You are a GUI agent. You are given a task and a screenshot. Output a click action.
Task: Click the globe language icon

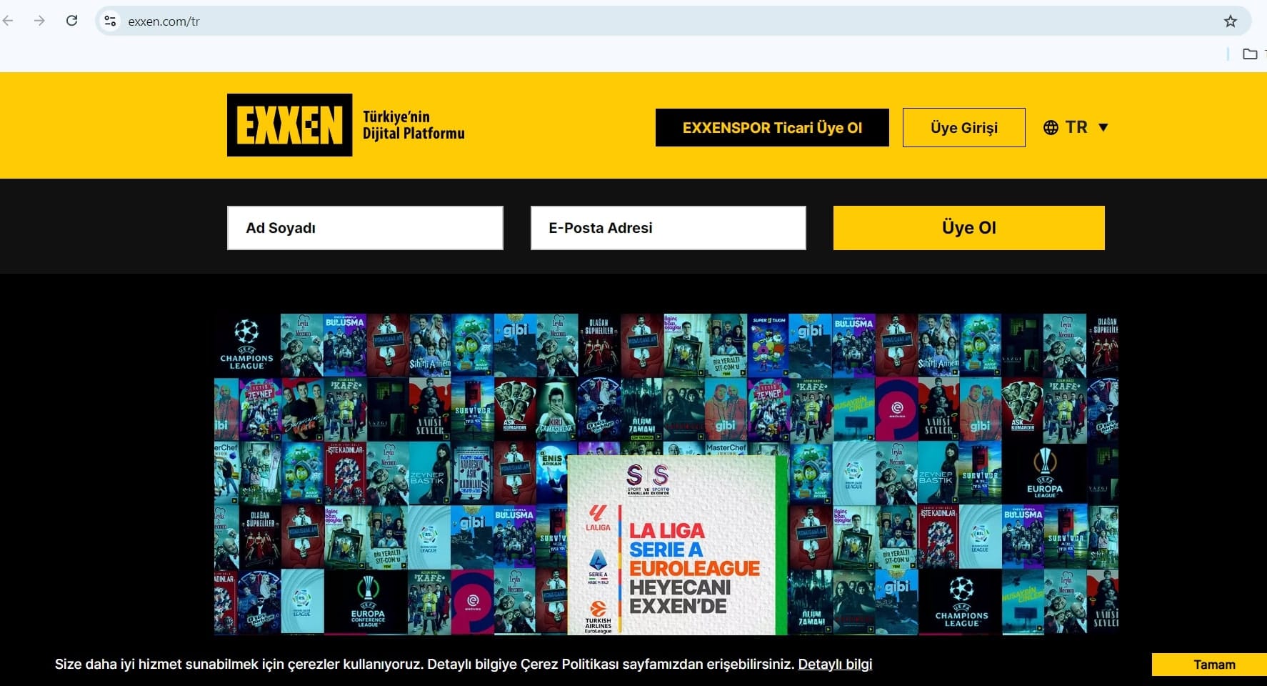click(x=1051, y=128)
